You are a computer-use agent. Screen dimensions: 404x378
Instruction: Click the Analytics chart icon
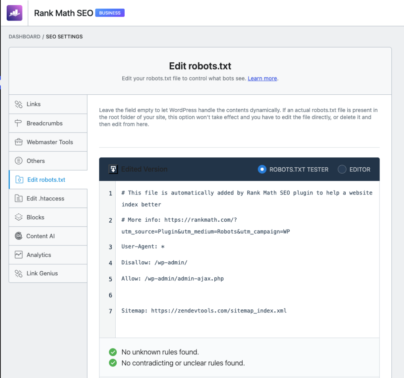click(19, 255)
